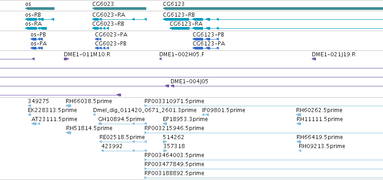Click the CG6123-RA transcript glyph
Viewport: 383px width, 180px height.
pyautogui.click(x=276, y=28)
